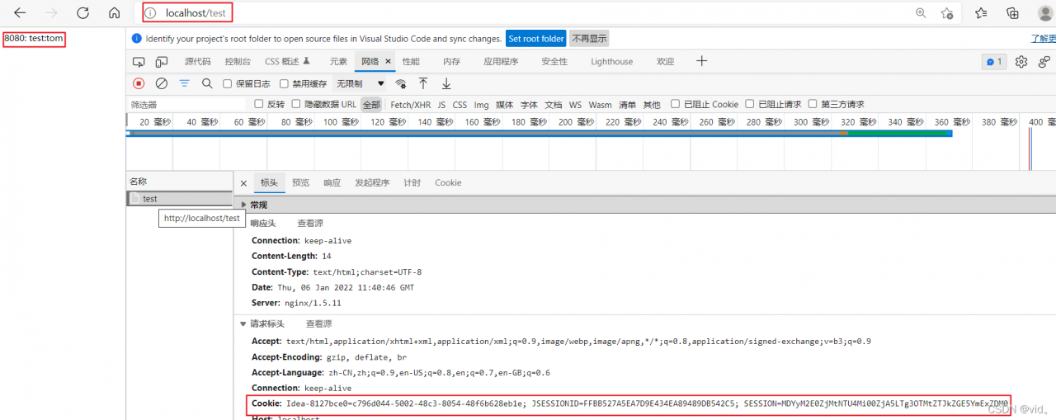Close the request details pane X

tap(243, 183)
